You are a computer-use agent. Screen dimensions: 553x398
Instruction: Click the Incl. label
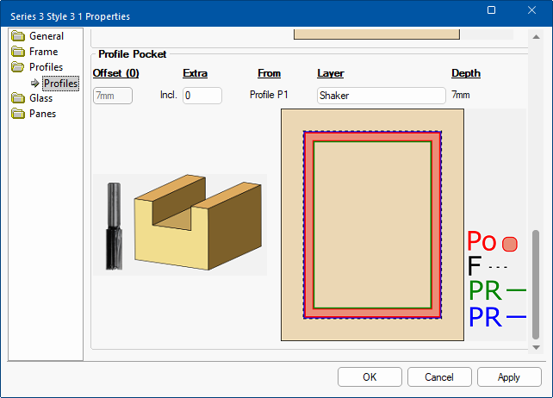tap(168, 95)
